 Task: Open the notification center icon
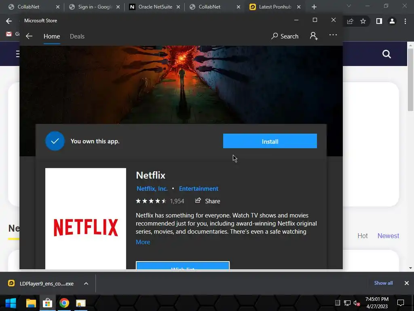[401, 303]
